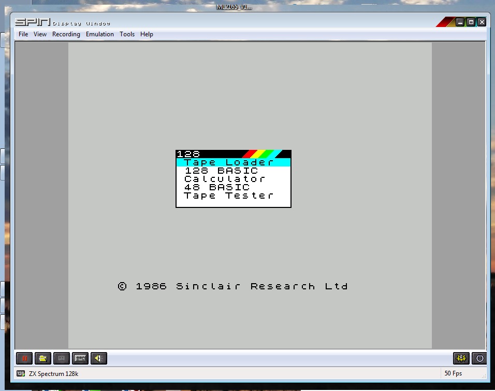The width and height of the screenshot is (495, 391).
Task: Click the ML2165_V1 desktop item label
Action: (234, 7)
